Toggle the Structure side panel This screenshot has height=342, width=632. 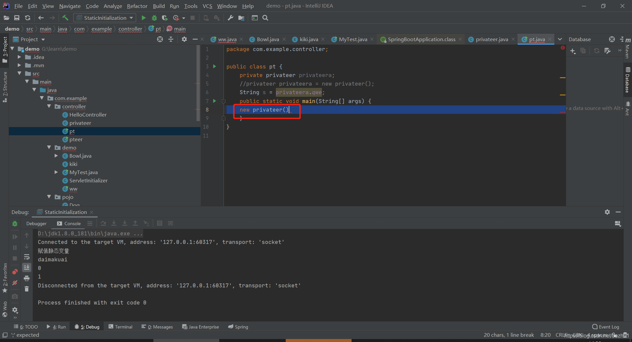[x=5, y=87]
